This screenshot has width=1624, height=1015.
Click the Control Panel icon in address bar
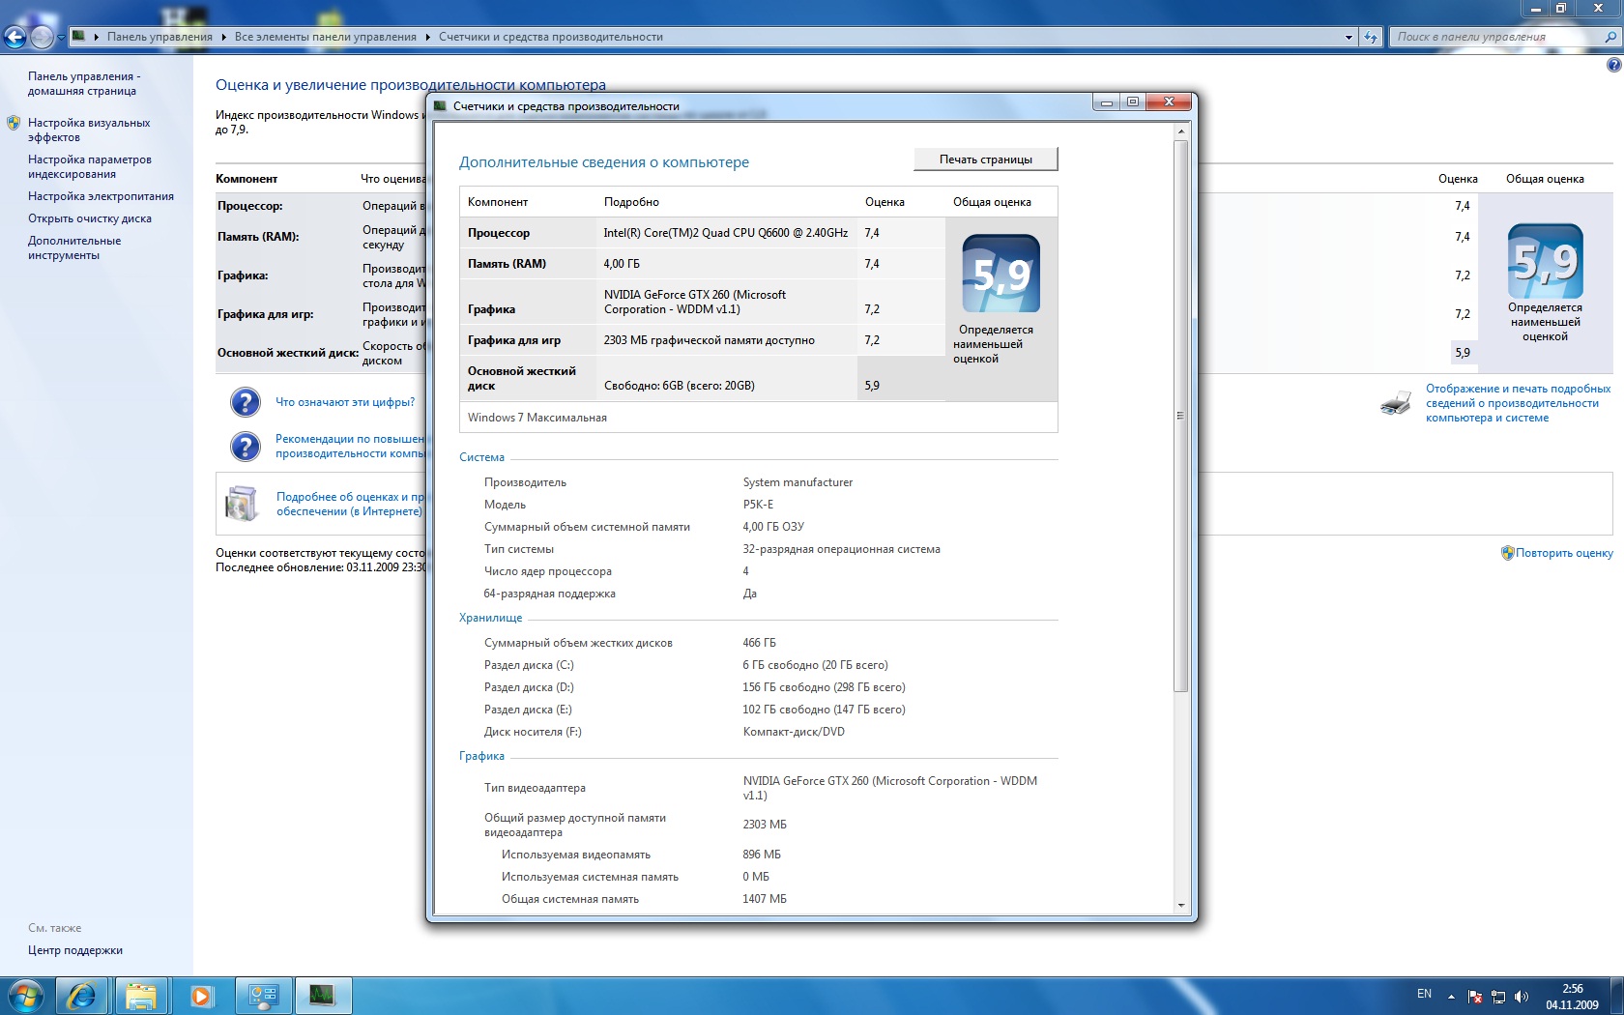click(x=79, y=37)
